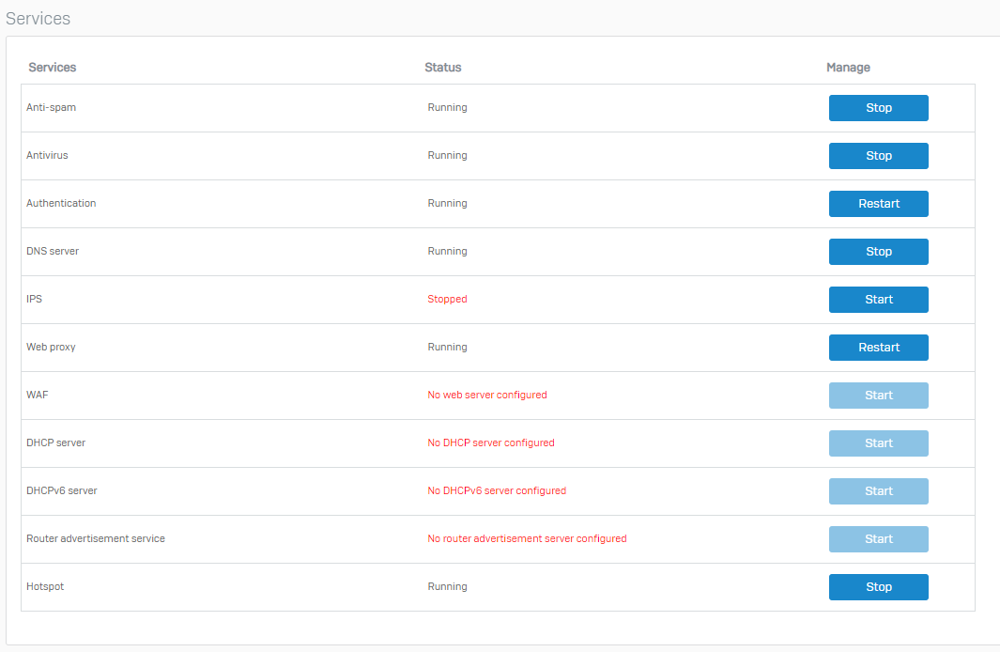Click the Services column header
The height and width of the screenshot is (652, 1000).
pos(53,67)
